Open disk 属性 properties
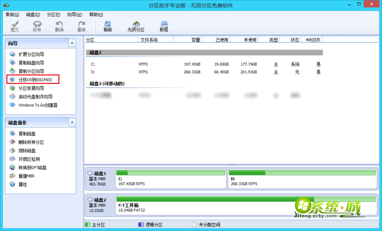Viewport: 382px width, 231px height. pyautogui.click(x=18, y=184)
